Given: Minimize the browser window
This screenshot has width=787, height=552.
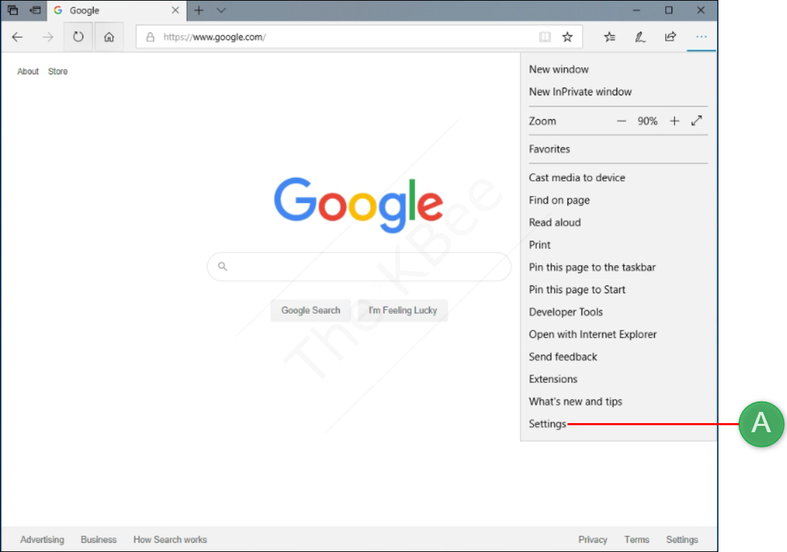Looking at the screenshot, I should click(x=636, y=10).
